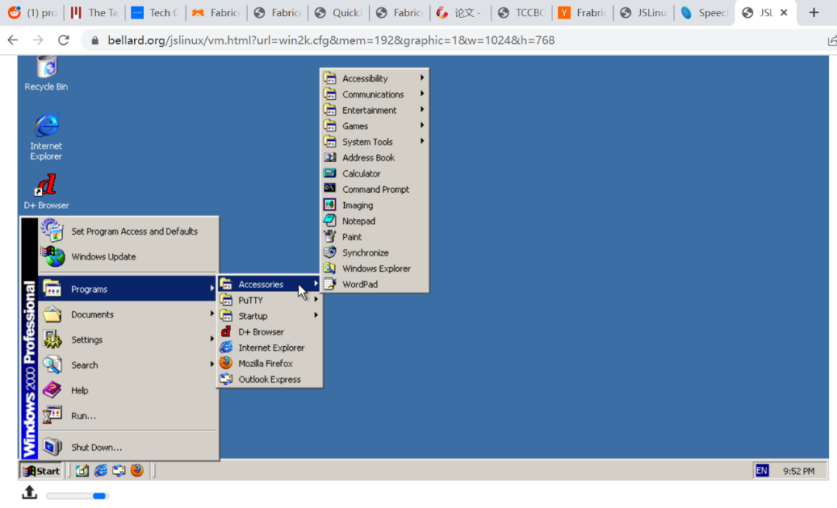This screenshot has height=508, width=837.
Task: Expand the System Tools submenu arrow
Action: [x=422, y=142]
